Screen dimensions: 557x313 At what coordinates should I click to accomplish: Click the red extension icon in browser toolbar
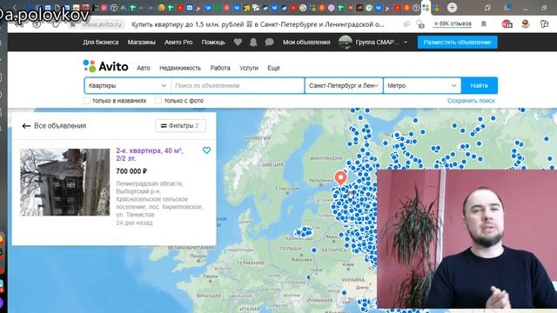507,24
